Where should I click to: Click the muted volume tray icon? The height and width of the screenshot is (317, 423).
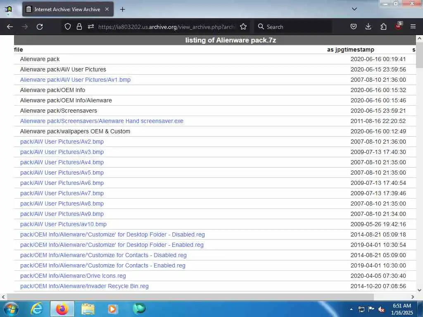(x=381, y=309)
